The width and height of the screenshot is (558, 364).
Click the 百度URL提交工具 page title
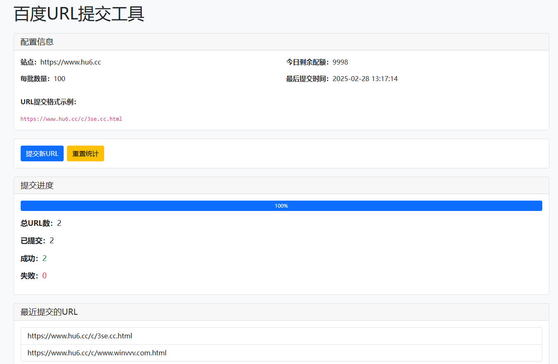coord(79,14)
